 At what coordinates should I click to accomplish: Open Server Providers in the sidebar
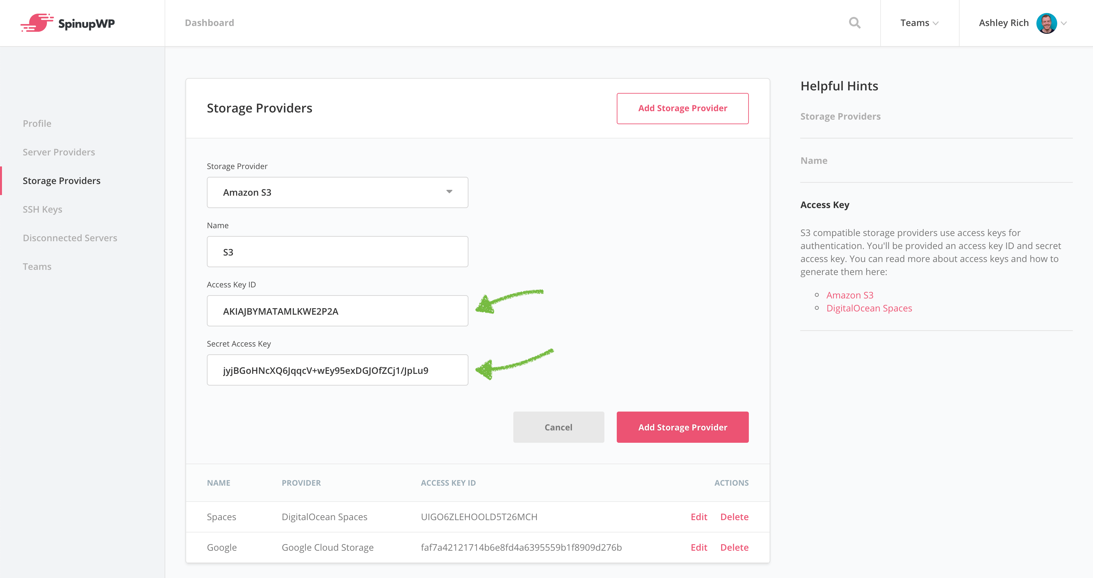[x=59, y=152]
